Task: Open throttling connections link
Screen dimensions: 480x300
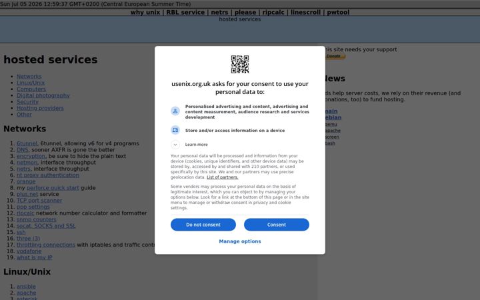Action: tap(46, 245)
